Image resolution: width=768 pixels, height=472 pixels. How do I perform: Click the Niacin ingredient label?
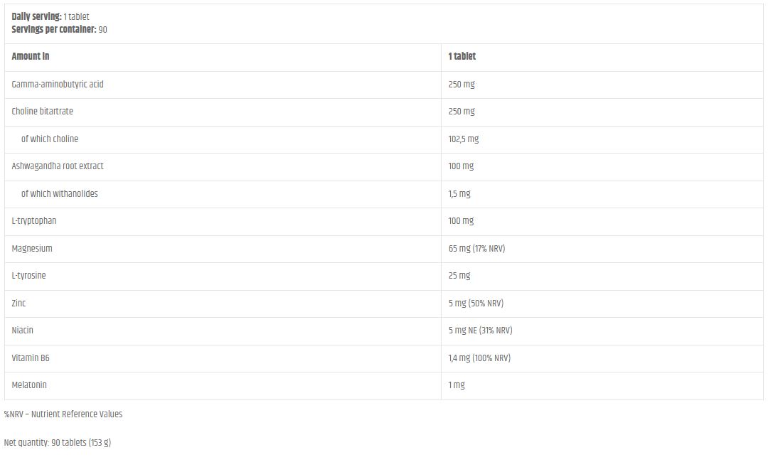[x=23, y=331]
